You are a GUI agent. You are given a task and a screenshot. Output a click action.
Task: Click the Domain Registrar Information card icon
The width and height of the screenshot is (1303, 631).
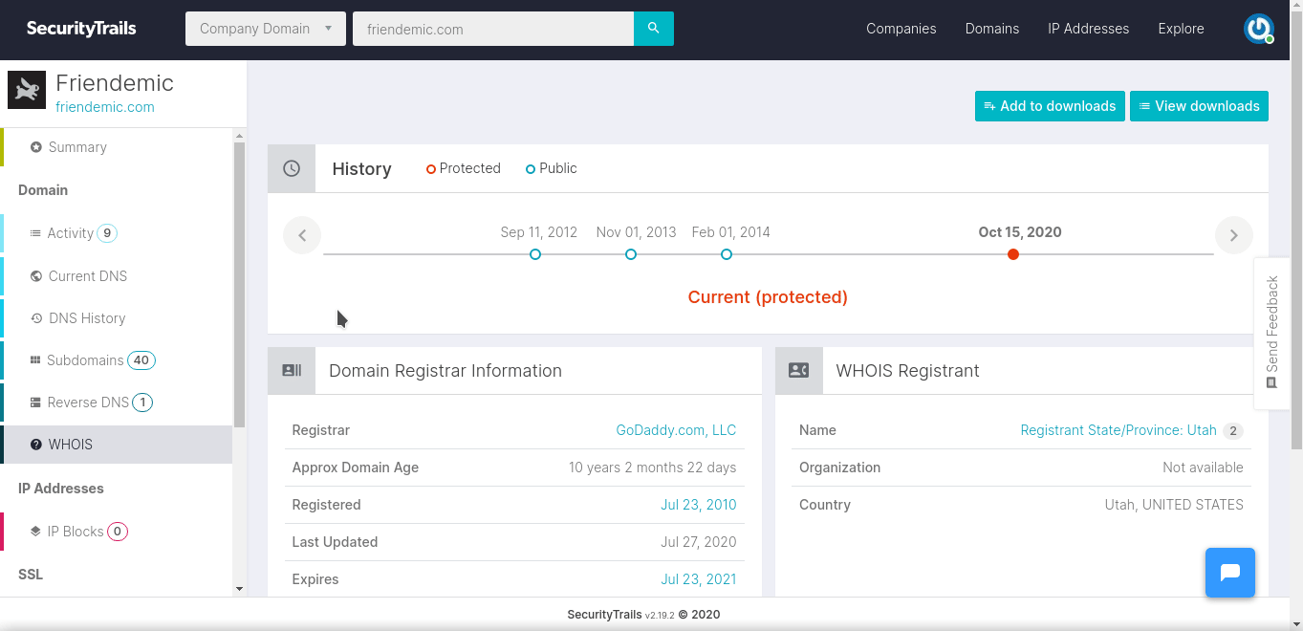click(x=292, y=371)
